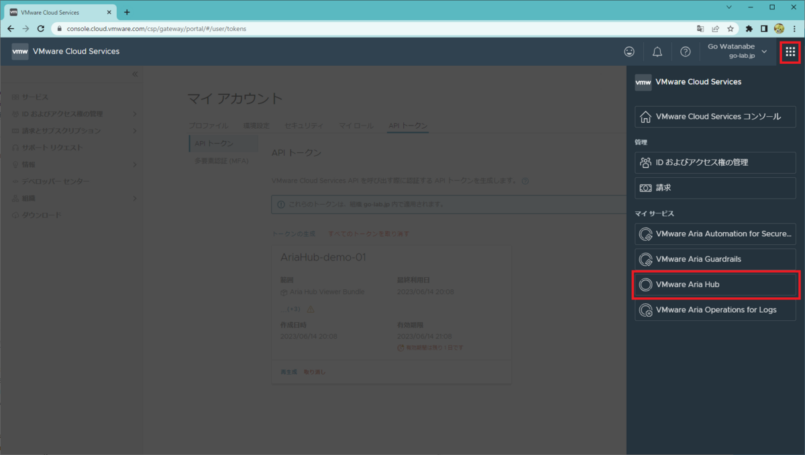Open the Chrome profile avatar
The height and width of the screenshot is (455, 805).
(779, 29)
